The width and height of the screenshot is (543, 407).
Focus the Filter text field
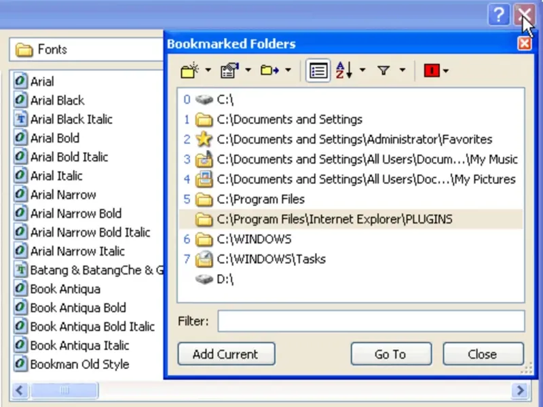click(x=371, y=321)
